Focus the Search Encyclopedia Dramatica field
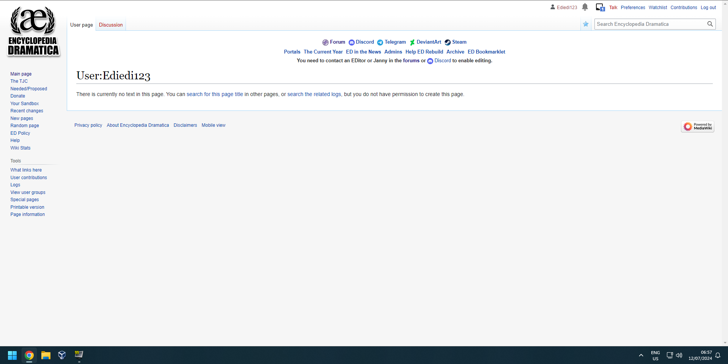Screen dimensions: 728x364 [x=649, y=24]
